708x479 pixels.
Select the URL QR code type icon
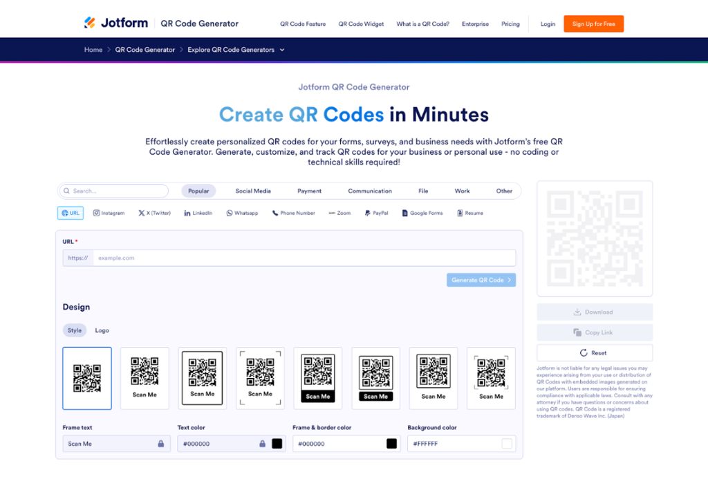click(70, 213)
